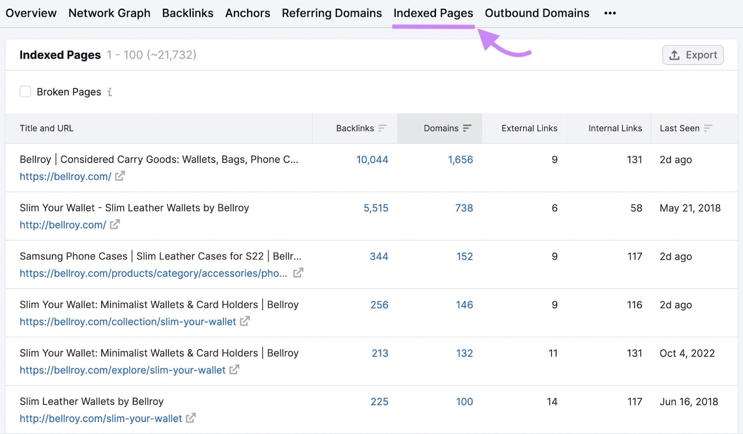The width and height of the screenshot is (743, 434).
Task: Select the Anchors tab
Action: (248, 13)
